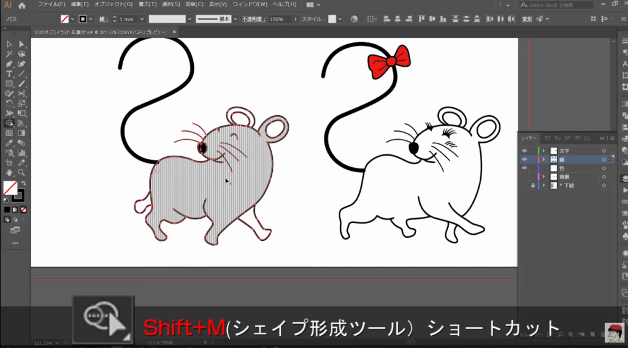Select the Paintbrush tool
Screen dimensions: 628x348
pos(21,83)
